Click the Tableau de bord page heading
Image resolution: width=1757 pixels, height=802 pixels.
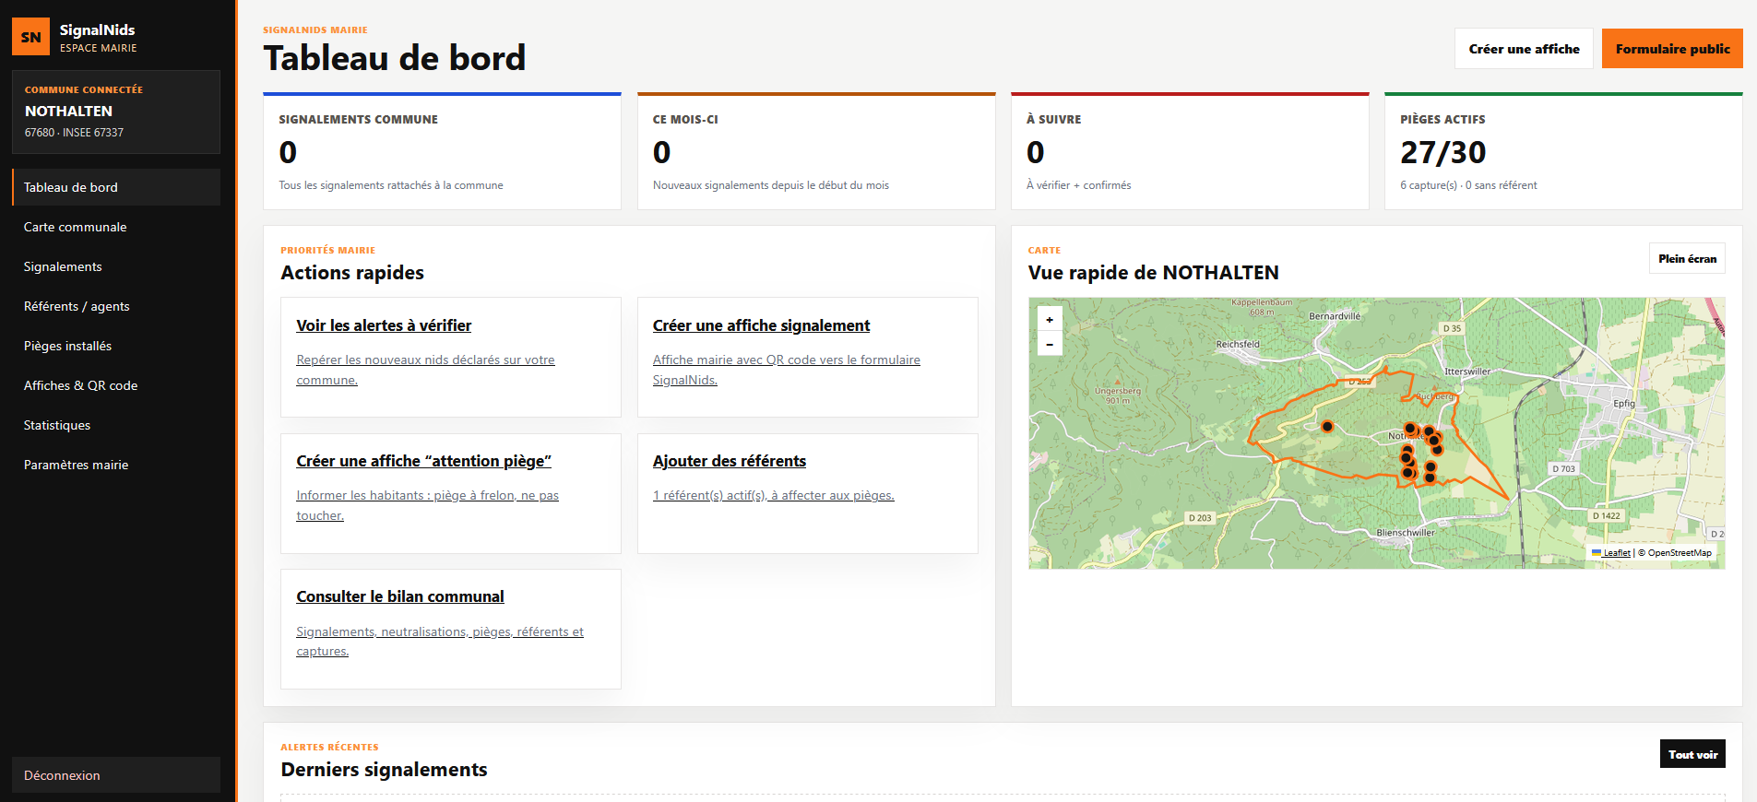click(395, 58)
